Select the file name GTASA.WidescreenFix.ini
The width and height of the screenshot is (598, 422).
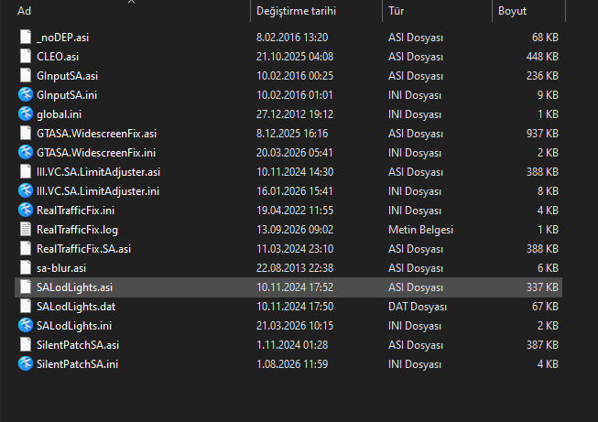pos(96,153)
